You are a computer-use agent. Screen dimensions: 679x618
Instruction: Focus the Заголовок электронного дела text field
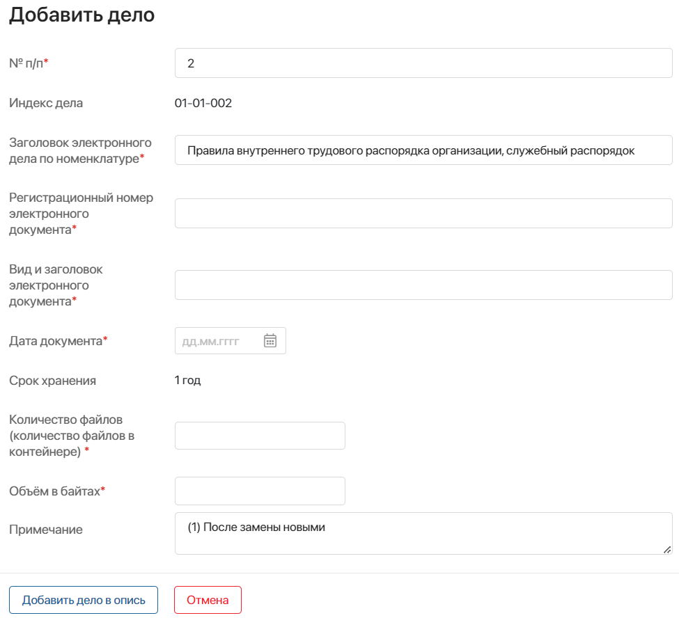tap(423, 150)
